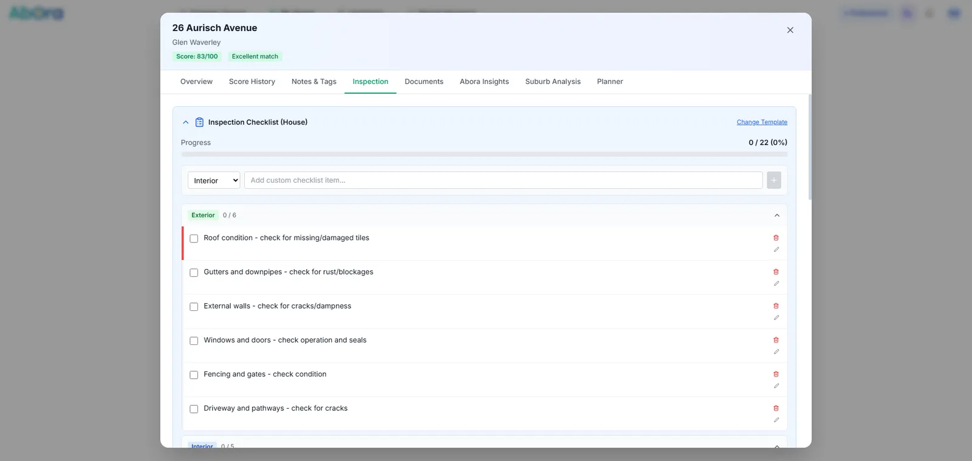Edit the Gutters and downpipes item

tap(776, 284)
